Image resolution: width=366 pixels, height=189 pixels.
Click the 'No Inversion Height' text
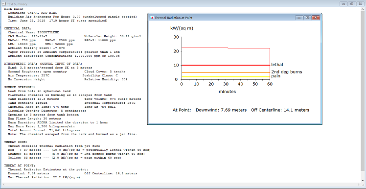pos(26,79)
